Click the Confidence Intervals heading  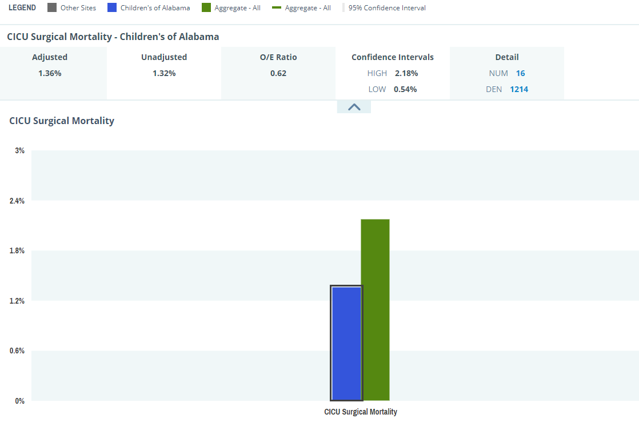click(393, 57)
